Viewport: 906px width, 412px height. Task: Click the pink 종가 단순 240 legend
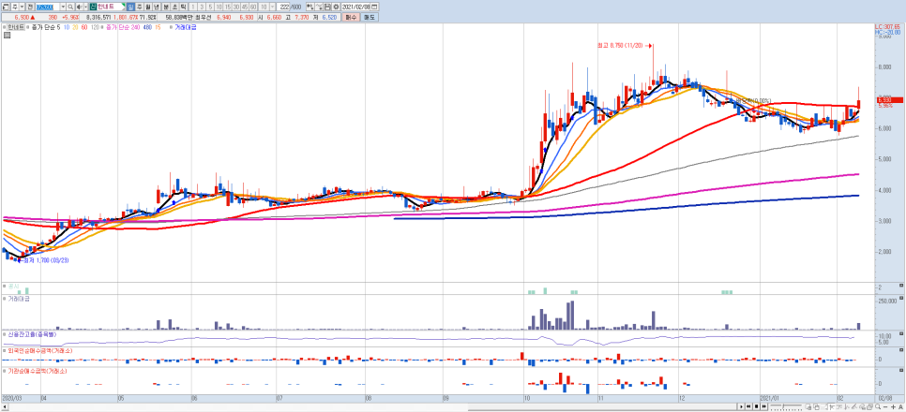point(123,27)
